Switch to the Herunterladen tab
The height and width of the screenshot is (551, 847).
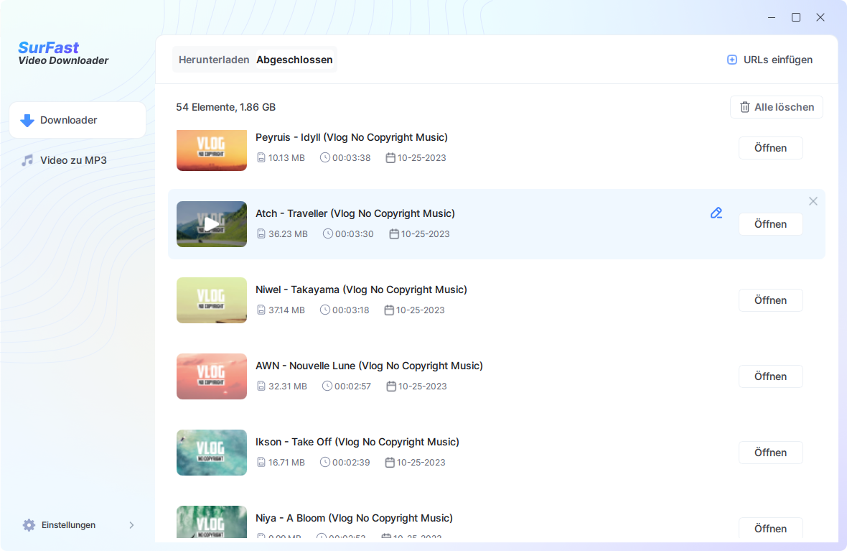[214, 60]
